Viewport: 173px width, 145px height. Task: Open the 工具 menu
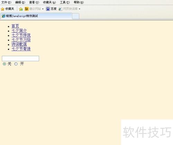tap(65, 2)
